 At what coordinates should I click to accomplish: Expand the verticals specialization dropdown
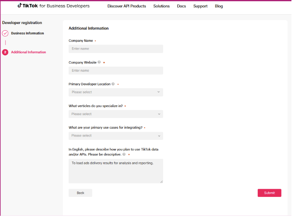coord(115,114)
